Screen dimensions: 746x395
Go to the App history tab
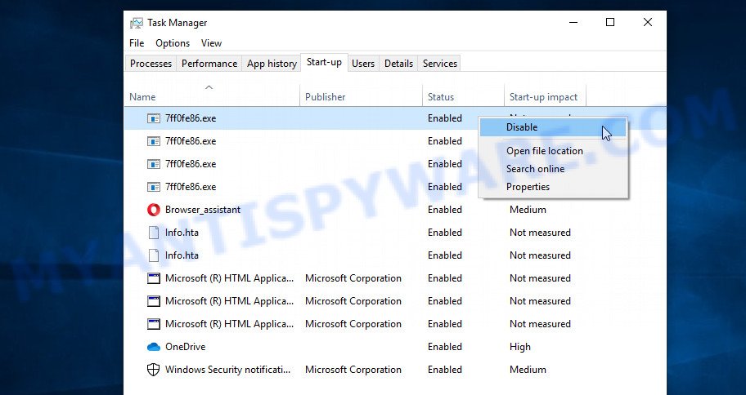click(x=272, y=64)
